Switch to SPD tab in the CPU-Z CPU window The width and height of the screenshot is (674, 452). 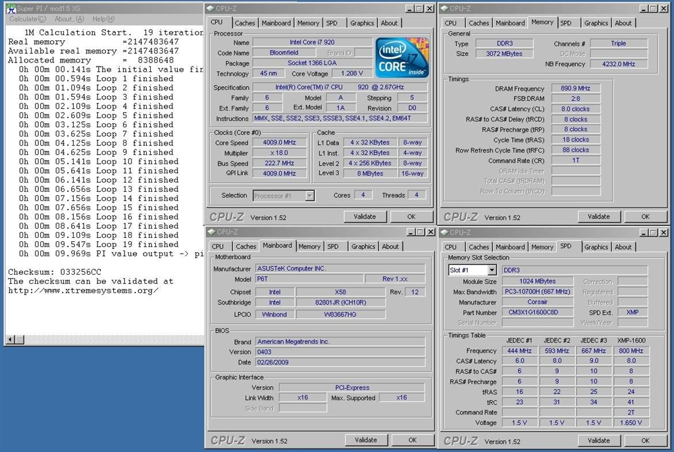pyautogui.click(x=332, y=23)
